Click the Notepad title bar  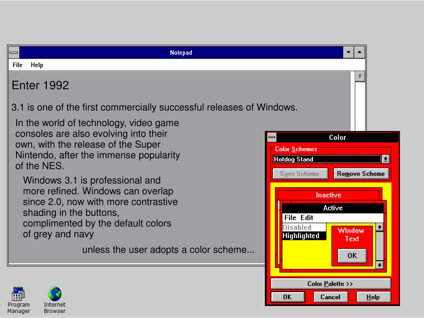click(181, 53)
